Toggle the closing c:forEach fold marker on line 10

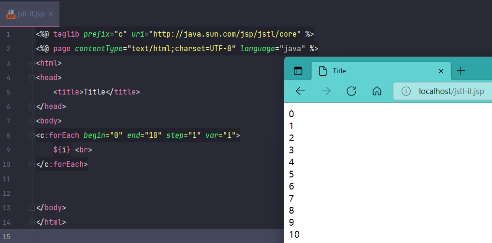click(x=32, y=164)
